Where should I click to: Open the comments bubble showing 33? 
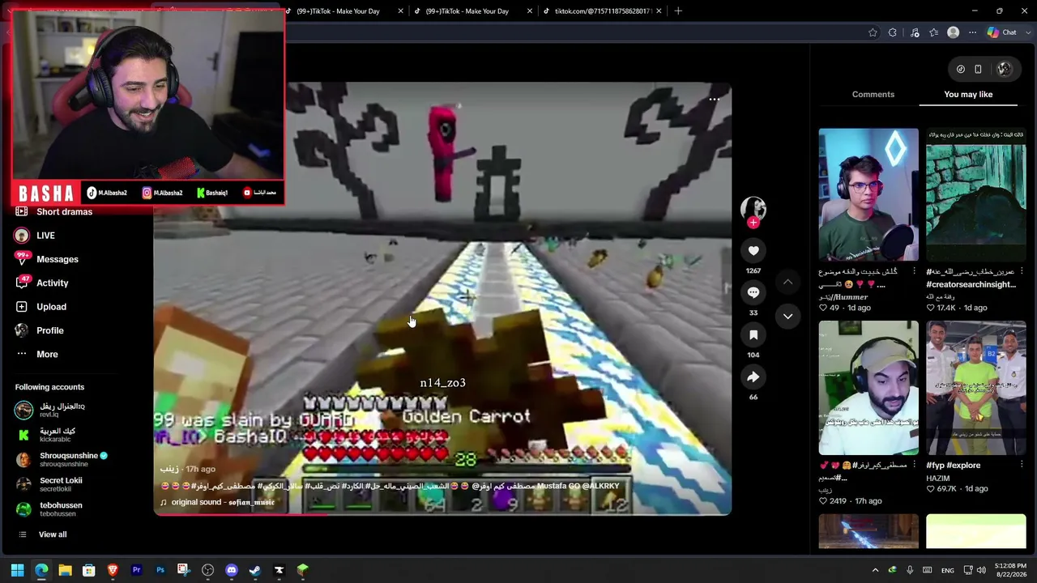click(x=753, y=292)
